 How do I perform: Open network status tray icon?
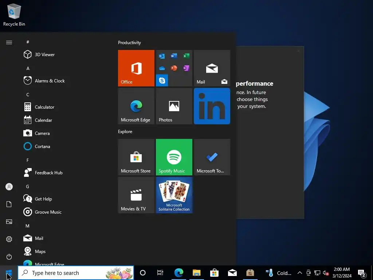[317, 273]
